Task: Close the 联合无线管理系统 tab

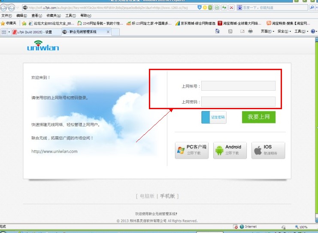Action: click(x=108, y=32)
